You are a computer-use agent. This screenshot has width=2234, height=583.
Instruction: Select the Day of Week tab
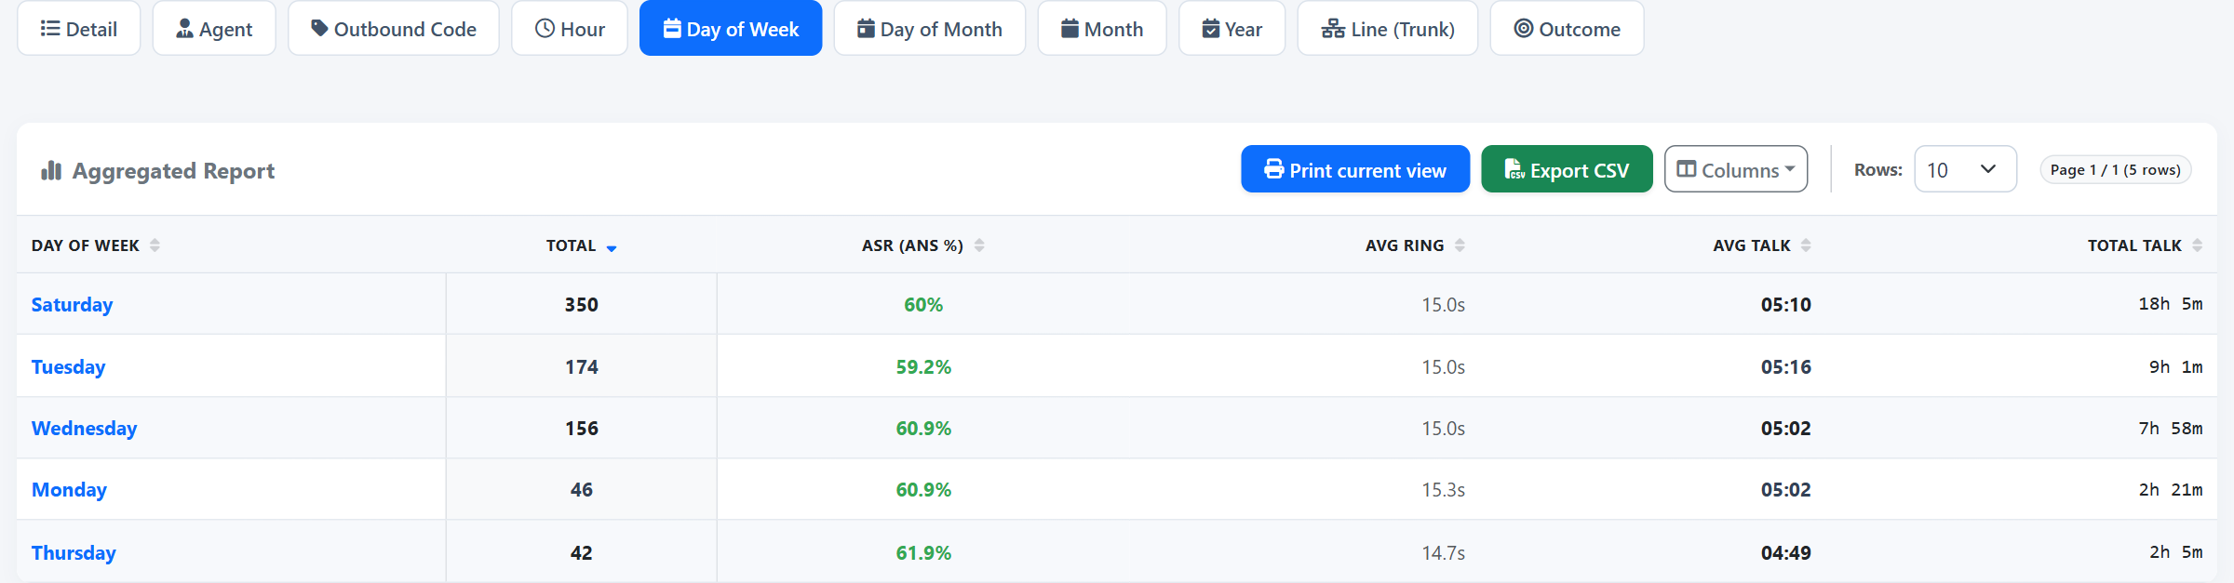pyautogui.click(x=731, y=29)
